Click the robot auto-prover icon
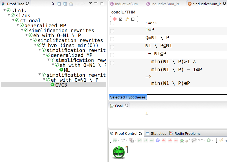The image size is (227, 162). click(182, 140)
